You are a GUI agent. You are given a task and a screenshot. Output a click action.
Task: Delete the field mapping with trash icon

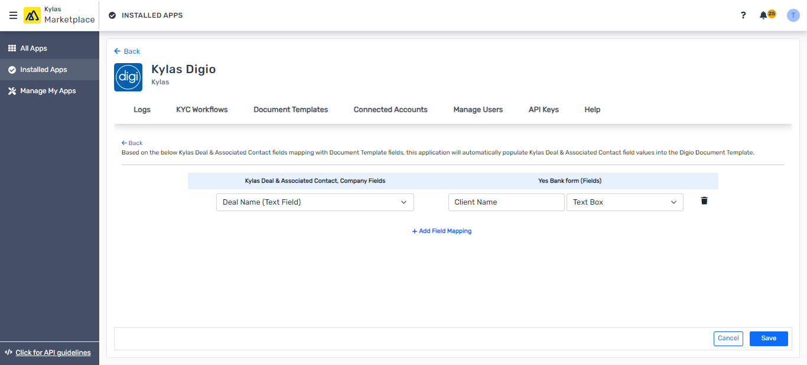pyautogui.click(x=704, y=201)
